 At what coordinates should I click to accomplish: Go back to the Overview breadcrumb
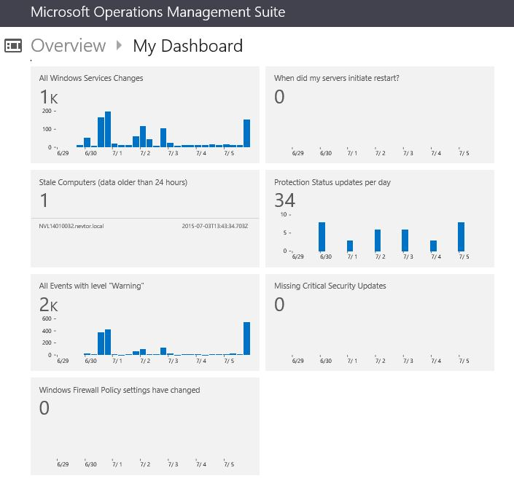click(69, 46)
